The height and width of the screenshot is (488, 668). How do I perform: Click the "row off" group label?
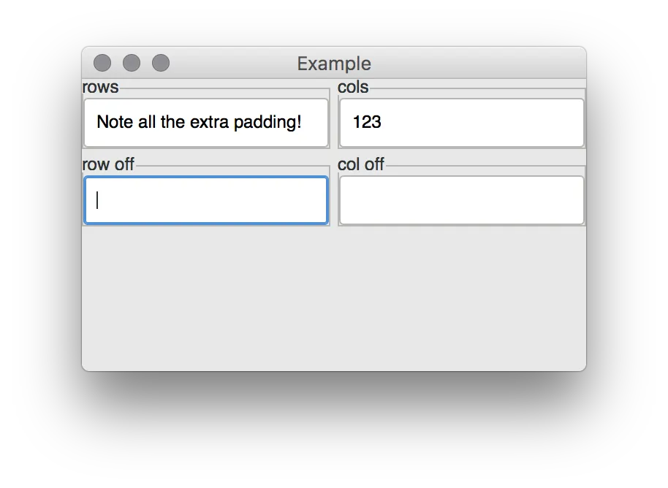[108, 164]
